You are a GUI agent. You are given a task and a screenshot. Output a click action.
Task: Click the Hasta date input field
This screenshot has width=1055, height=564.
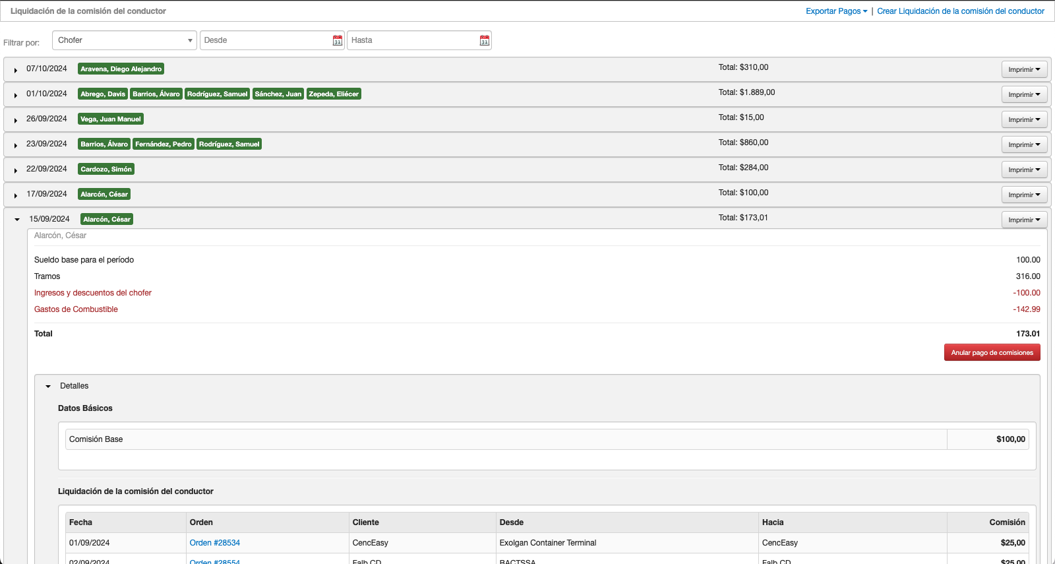pos(413,40)
